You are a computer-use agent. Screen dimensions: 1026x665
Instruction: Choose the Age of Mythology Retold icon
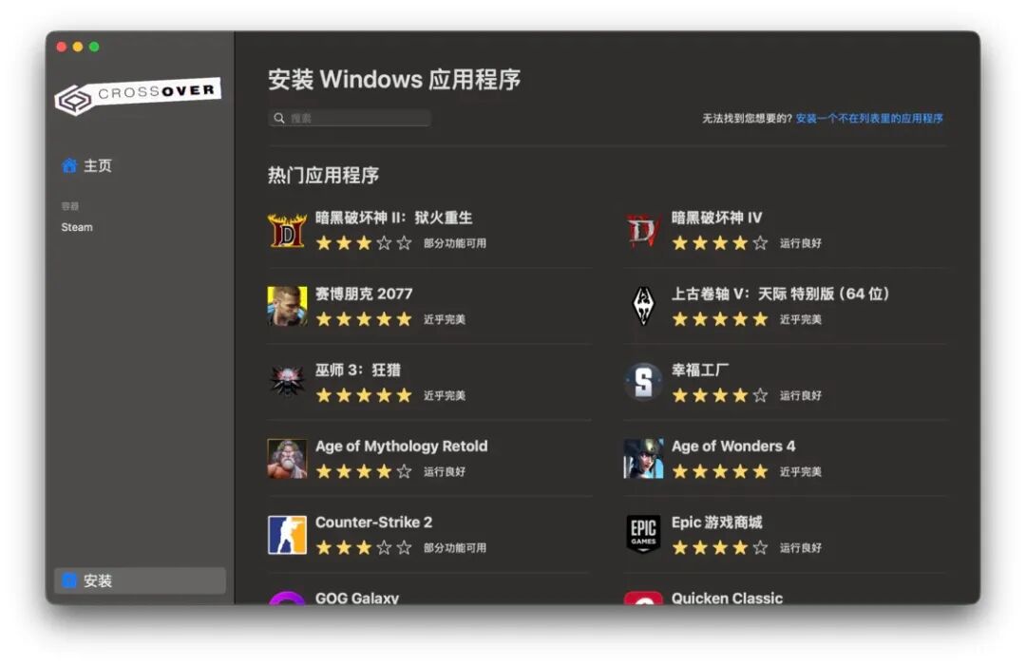pos(287,459)
